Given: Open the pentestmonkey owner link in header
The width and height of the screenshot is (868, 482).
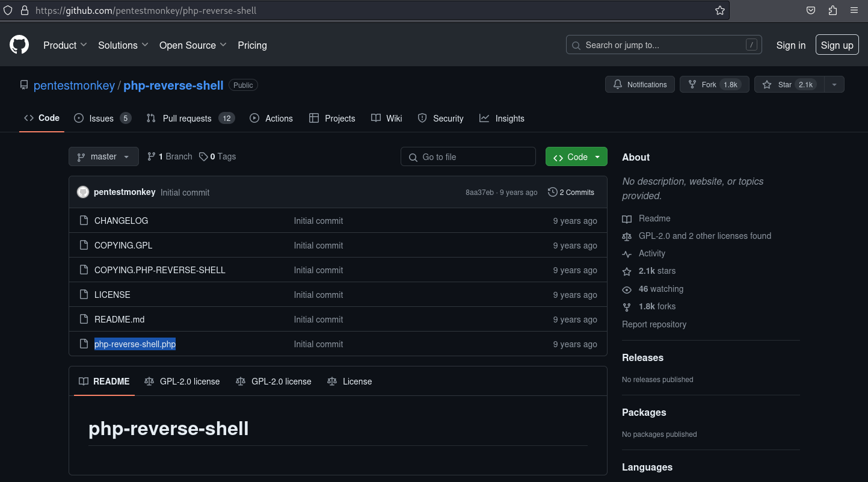Looking at the screenshot, I should click(74, 85).
